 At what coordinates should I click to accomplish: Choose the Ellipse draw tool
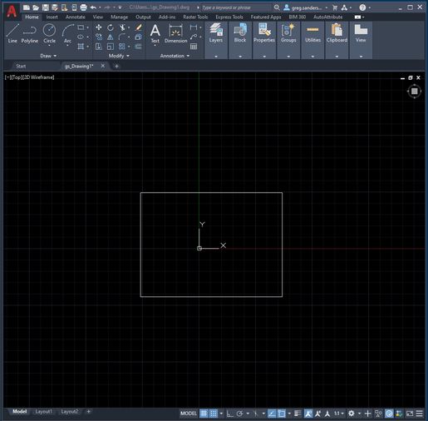81,37
